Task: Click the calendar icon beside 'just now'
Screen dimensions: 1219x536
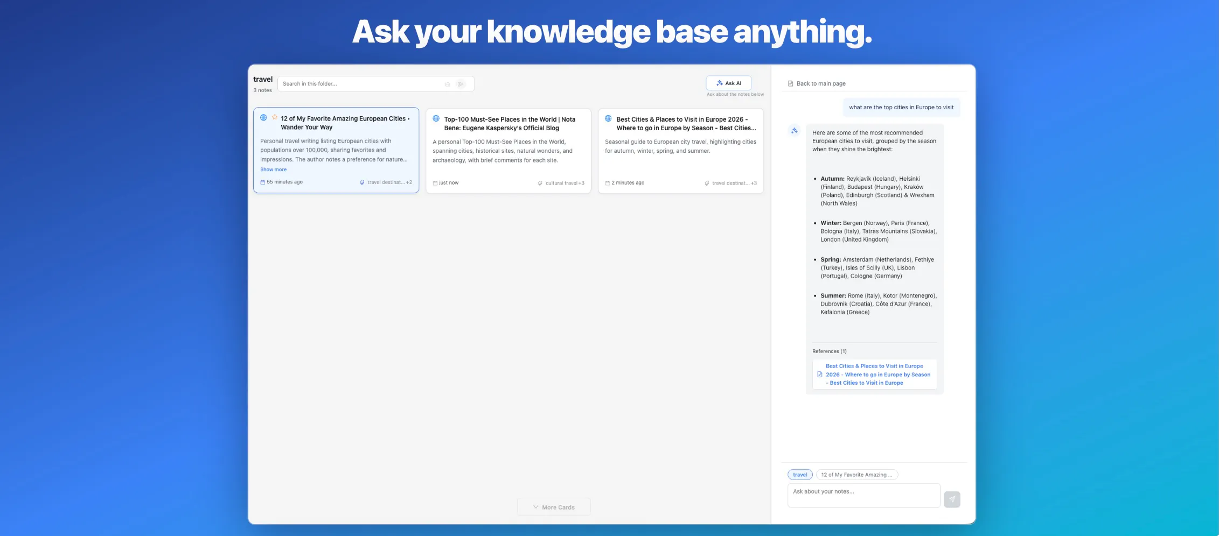Action: click(435, 183)
